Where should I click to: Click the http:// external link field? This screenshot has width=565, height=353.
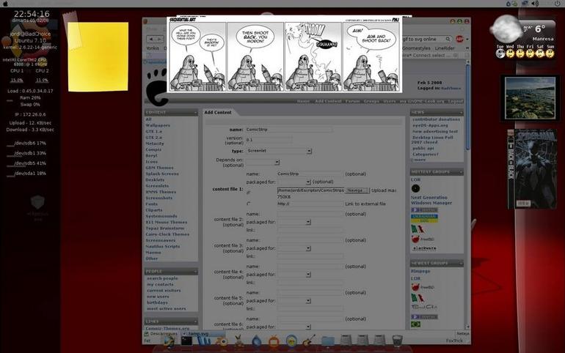point(310,204)
